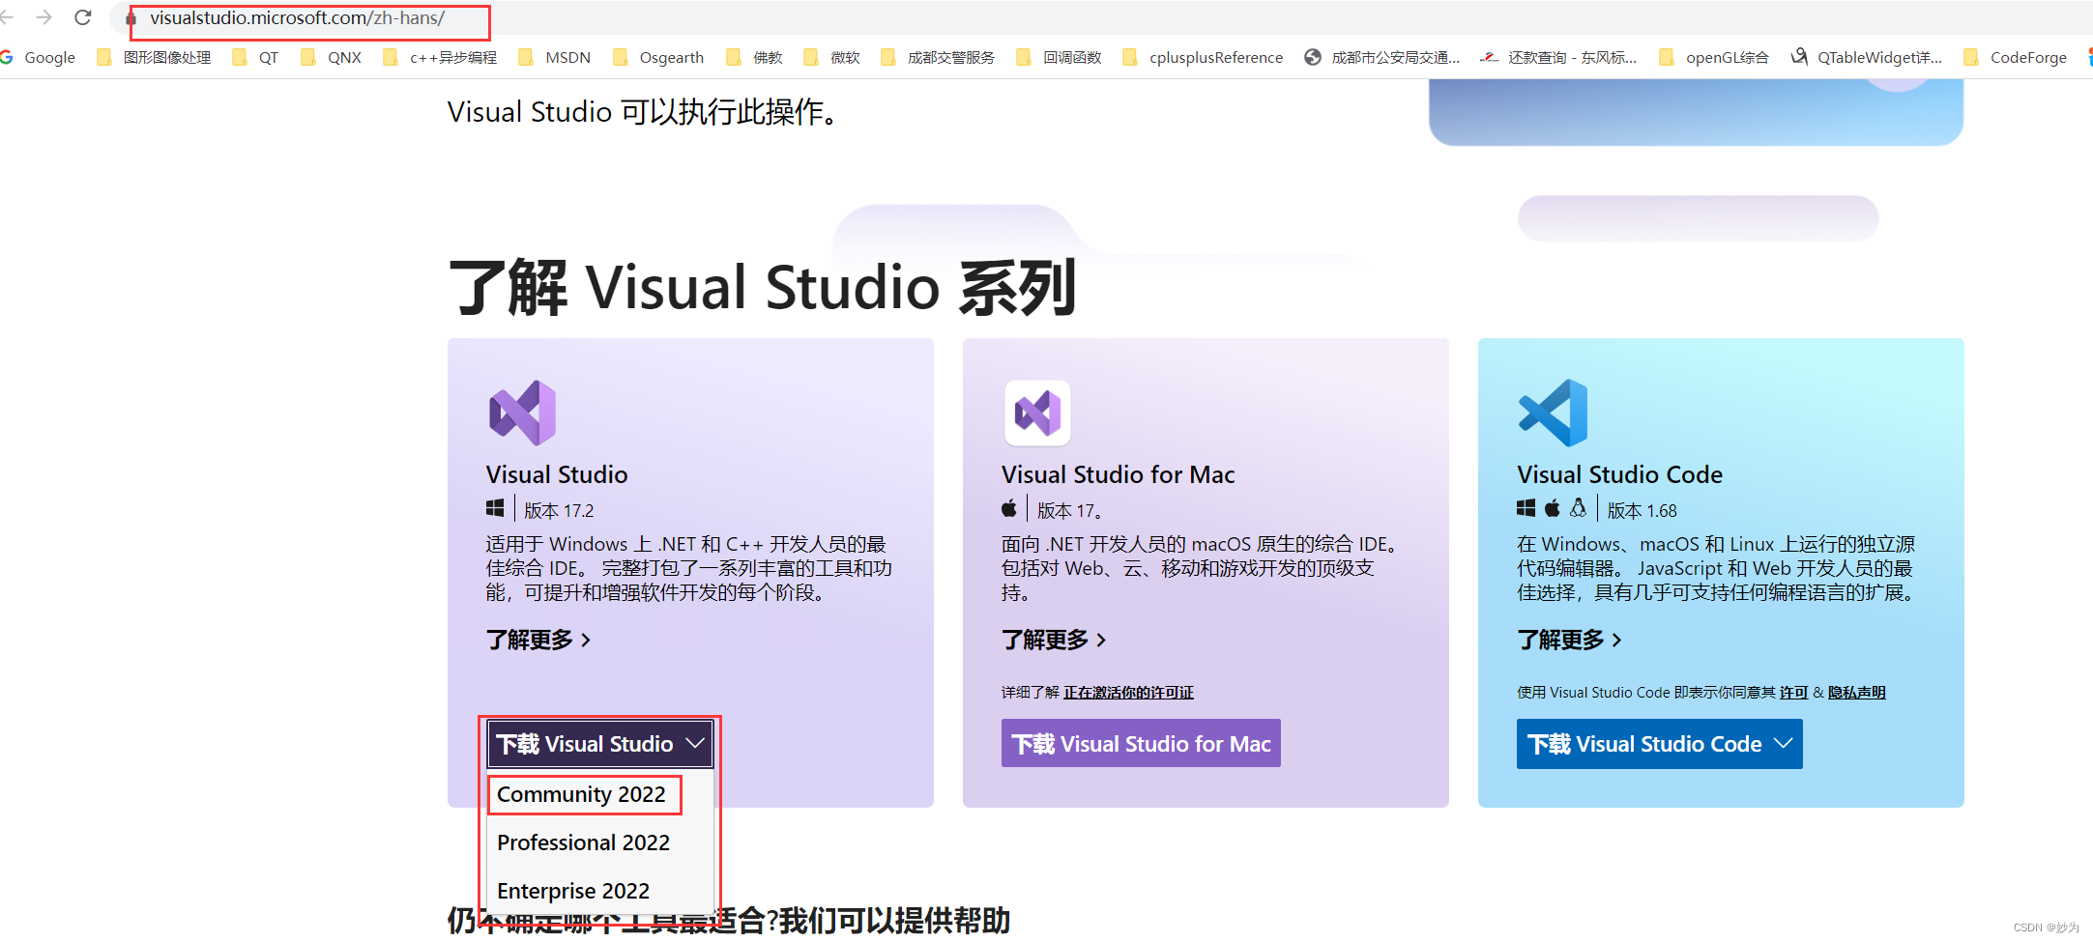The image size is (2093, 942).
Task: Open the 图形图像处理 bookmark folder
Action: (154, 57)
